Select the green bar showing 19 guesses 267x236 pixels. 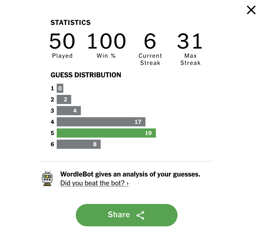106,133
